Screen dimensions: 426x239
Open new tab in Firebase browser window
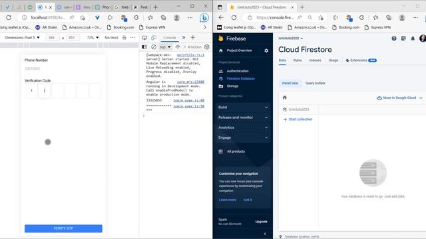[302, 7]
